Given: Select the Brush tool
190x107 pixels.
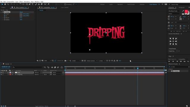Looking at the screenshot, I should (36, 4).
